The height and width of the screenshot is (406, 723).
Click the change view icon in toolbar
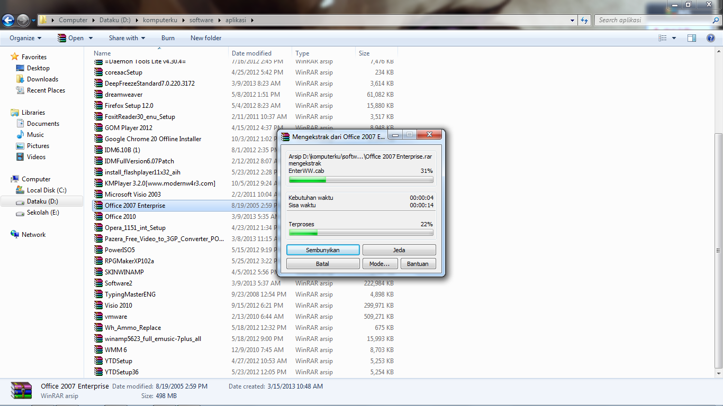click(x=663, y=38)
